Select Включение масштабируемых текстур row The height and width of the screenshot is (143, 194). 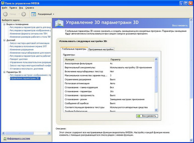pyautogui.click(x=109, y=72)
